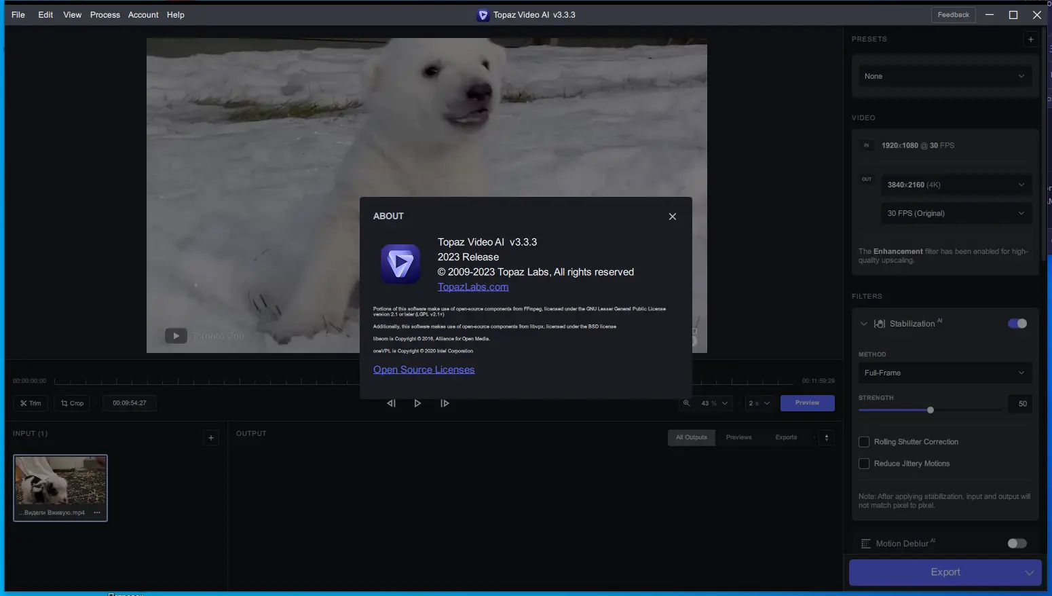Open the Export options dropdown arrow

tap(1030, 572)
